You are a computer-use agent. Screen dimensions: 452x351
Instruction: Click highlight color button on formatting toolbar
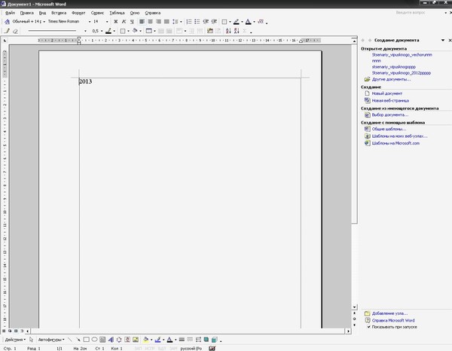click(237, 22)
